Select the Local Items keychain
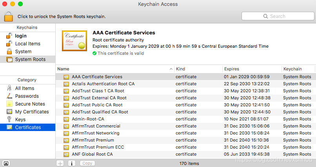Viewport: 316px width, 167px height. 27,44
